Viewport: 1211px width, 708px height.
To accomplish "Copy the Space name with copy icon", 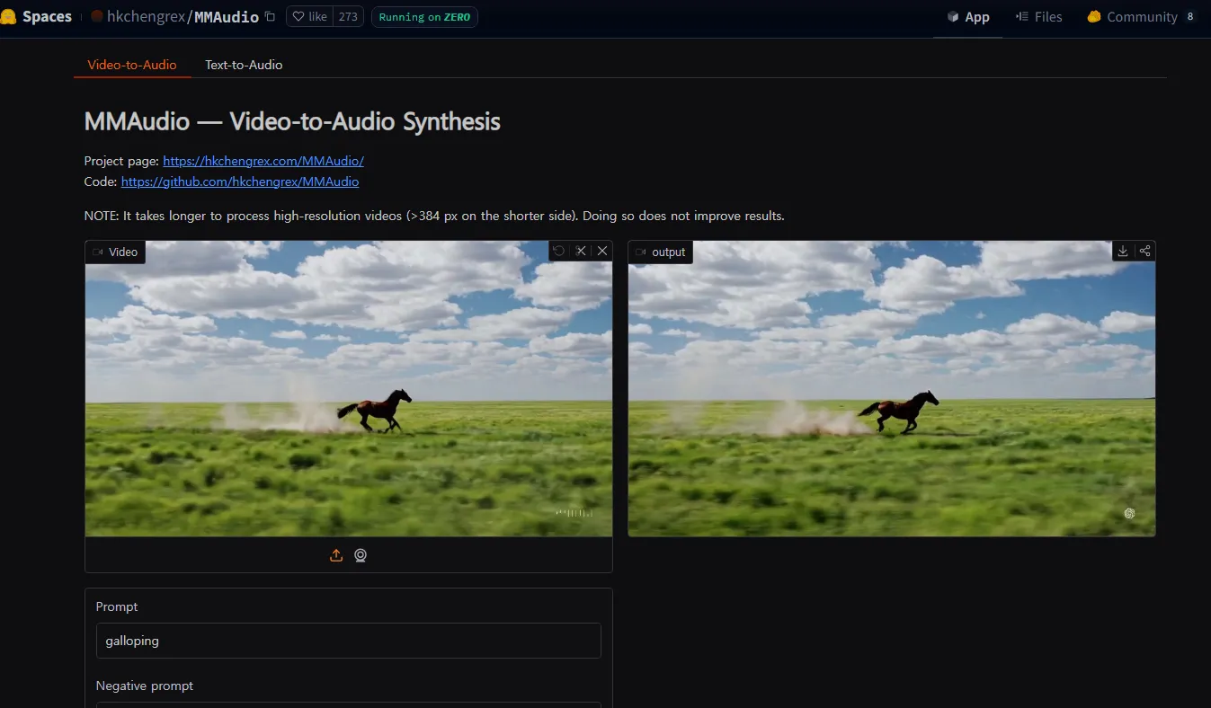I will coord(270,17).
